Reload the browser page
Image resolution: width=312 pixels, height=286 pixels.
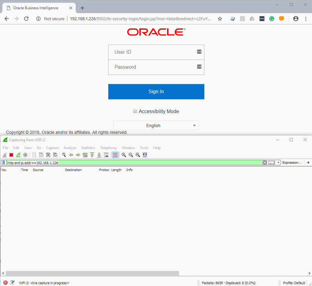click(26, 19)
